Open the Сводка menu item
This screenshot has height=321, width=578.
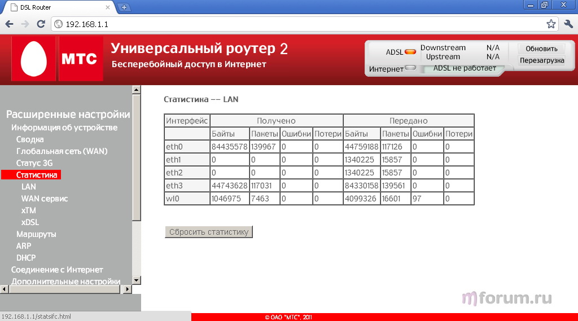[x=30, y=139]
